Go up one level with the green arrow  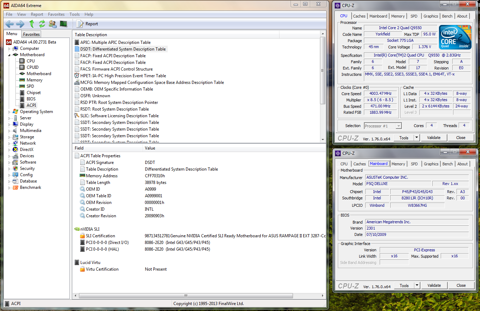[32, 24]
